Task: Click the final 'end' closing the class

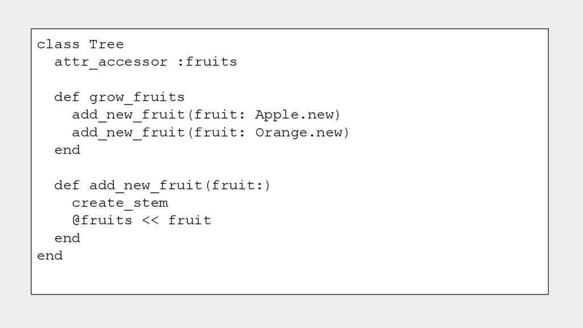Action: 50,256
